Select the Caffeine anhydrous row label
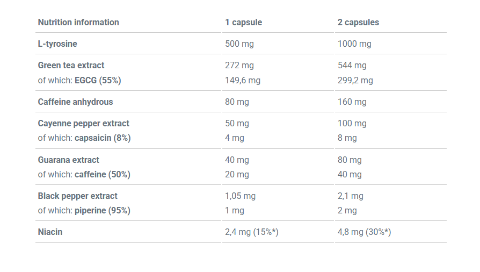Viewport: 480px width, 272px height. 75,102
